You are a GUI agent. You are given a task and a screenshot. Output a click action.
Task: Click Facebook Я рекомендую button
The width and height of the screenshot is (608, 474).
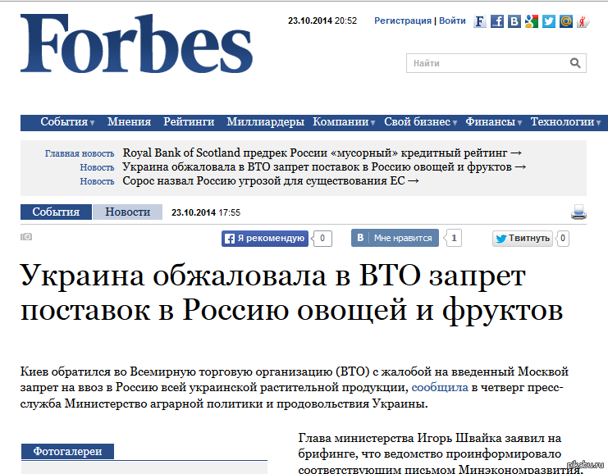point(265,239)
